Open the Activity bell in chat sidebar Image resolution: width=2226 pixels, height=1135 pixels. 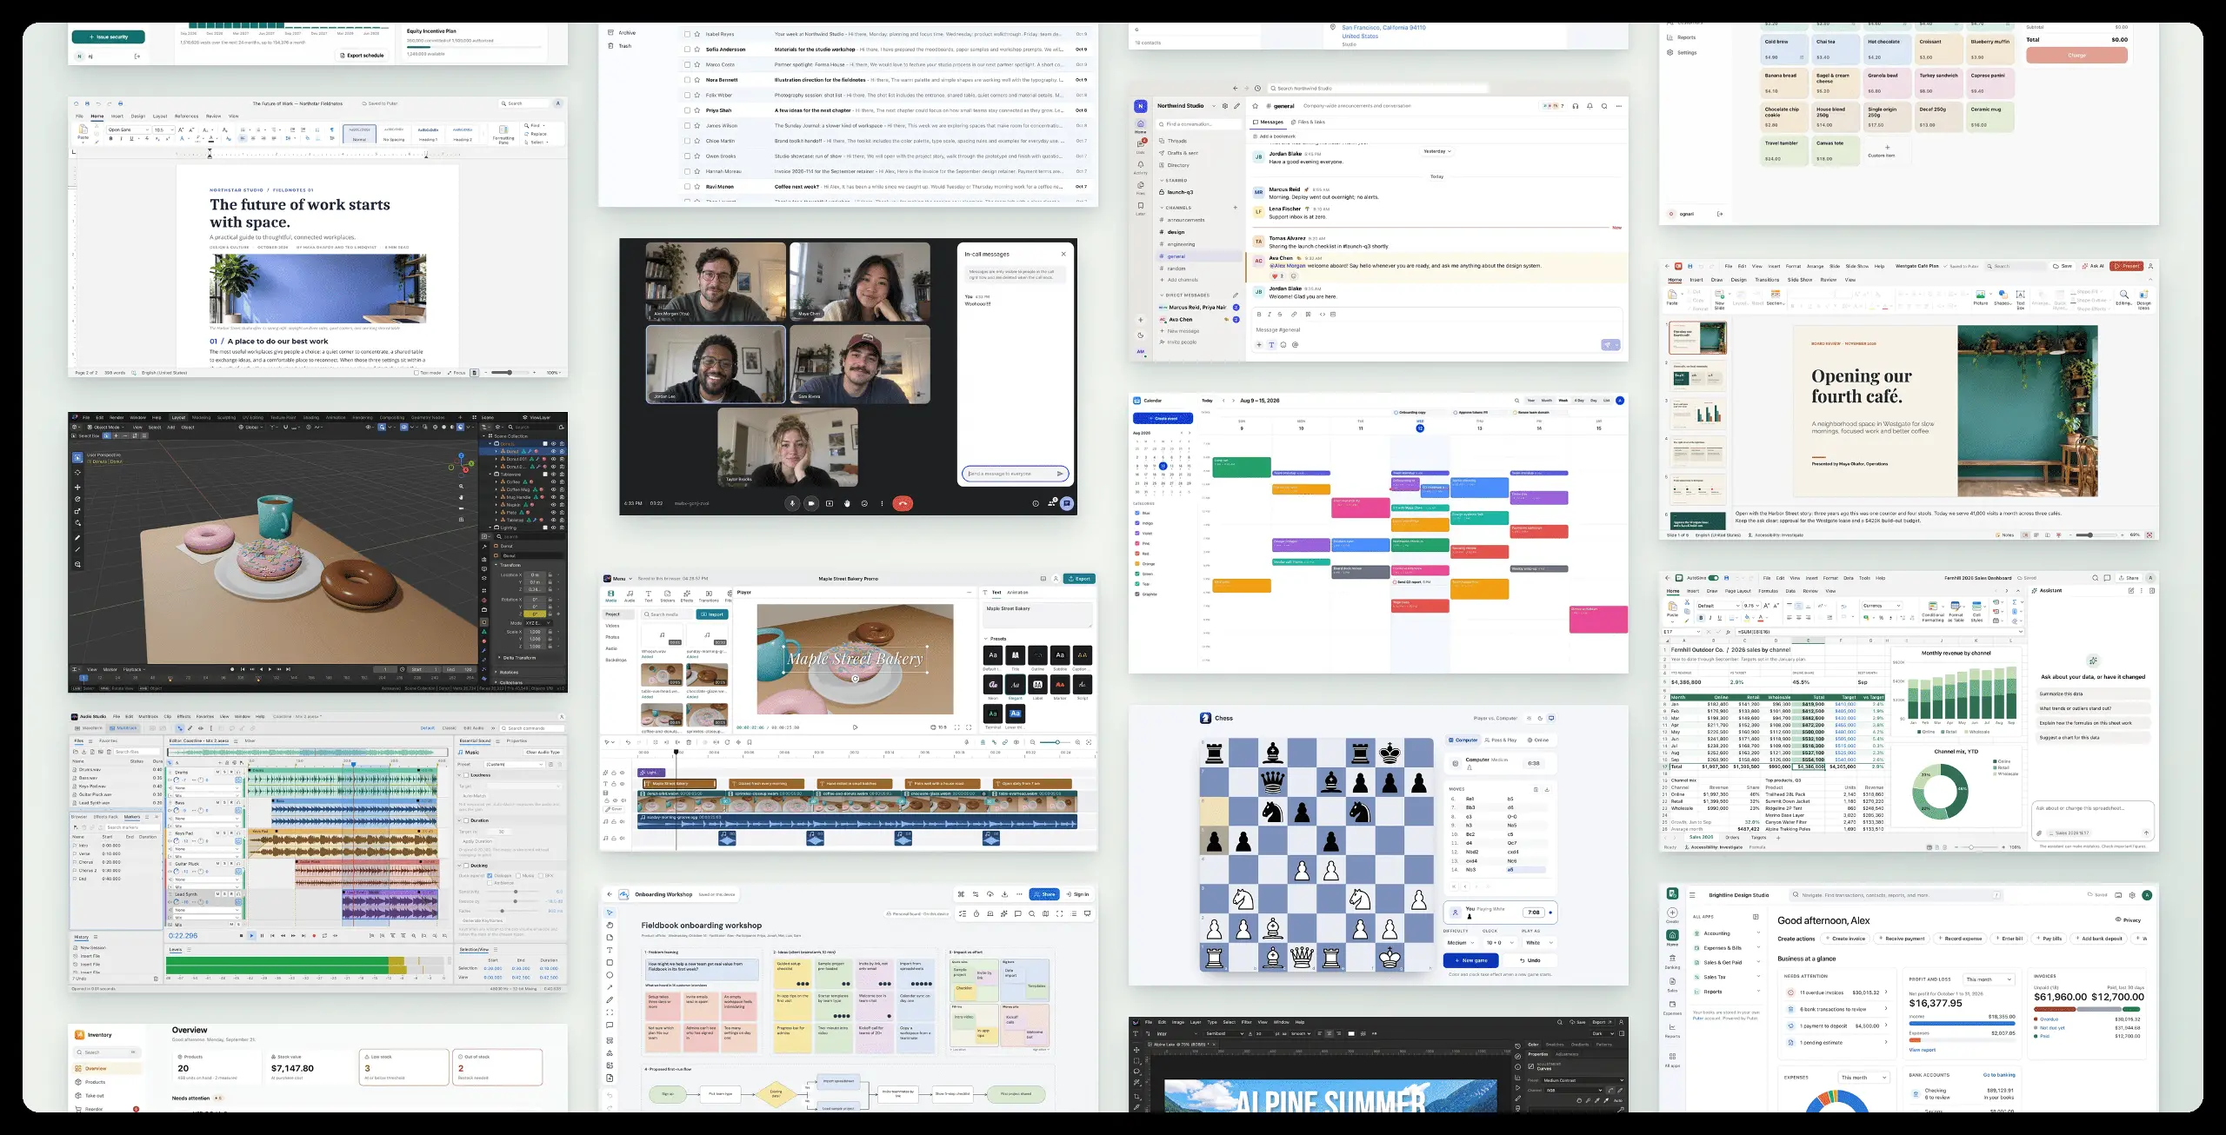[1141, 165]
